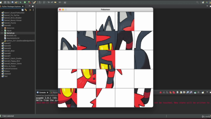This screenshot has height=119, width=211.
Task: Open the Forward history dropdown arrow
Action: (62, 2)
